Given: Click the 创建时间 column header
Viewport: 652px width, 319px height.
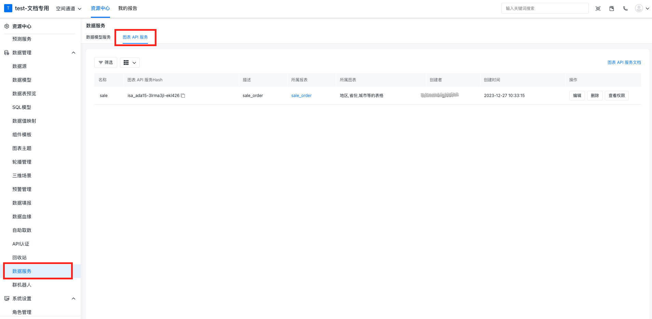Looking at the screenshot, I should pos(492,80).
